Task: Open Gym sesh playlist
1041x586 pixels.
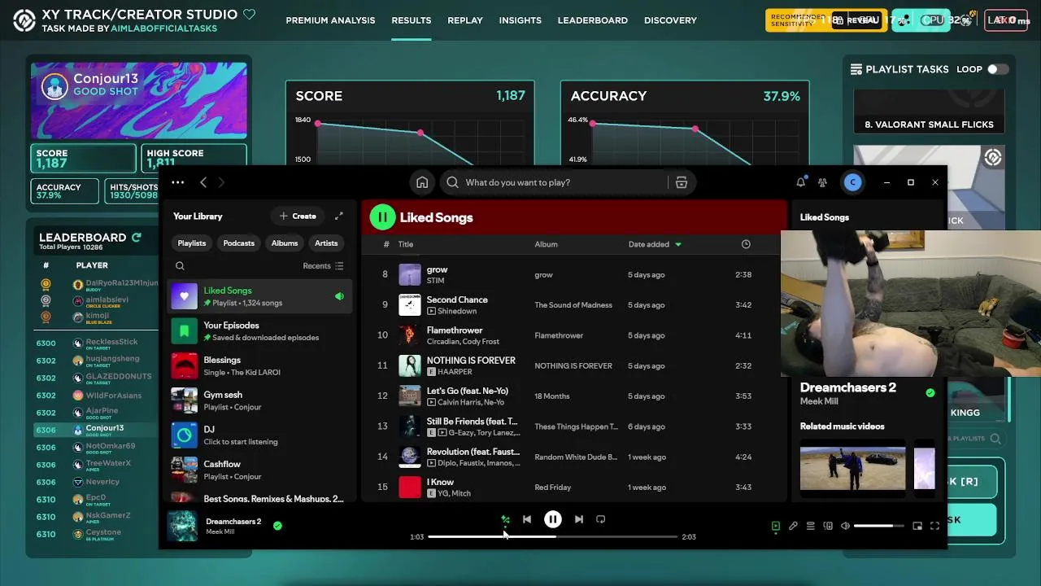Action: pyautogui.click(x=261, y=400)
